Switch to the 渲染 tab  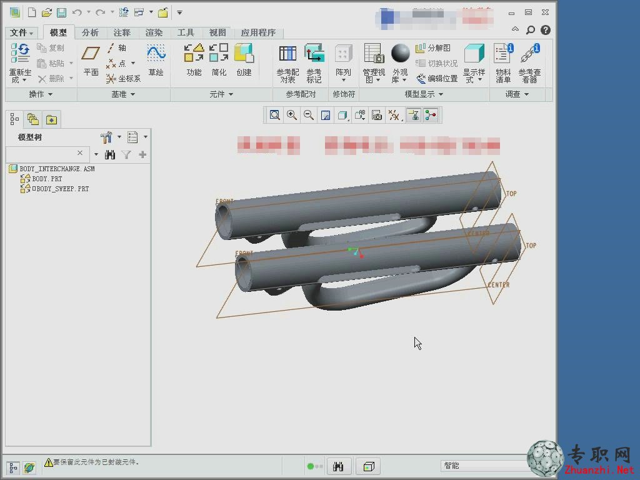pyautogui.click(x=154, y=32)
